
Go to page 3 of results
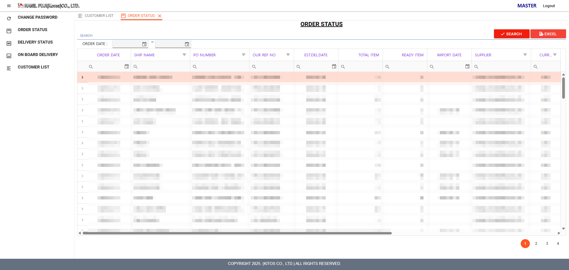pos(547,244)
